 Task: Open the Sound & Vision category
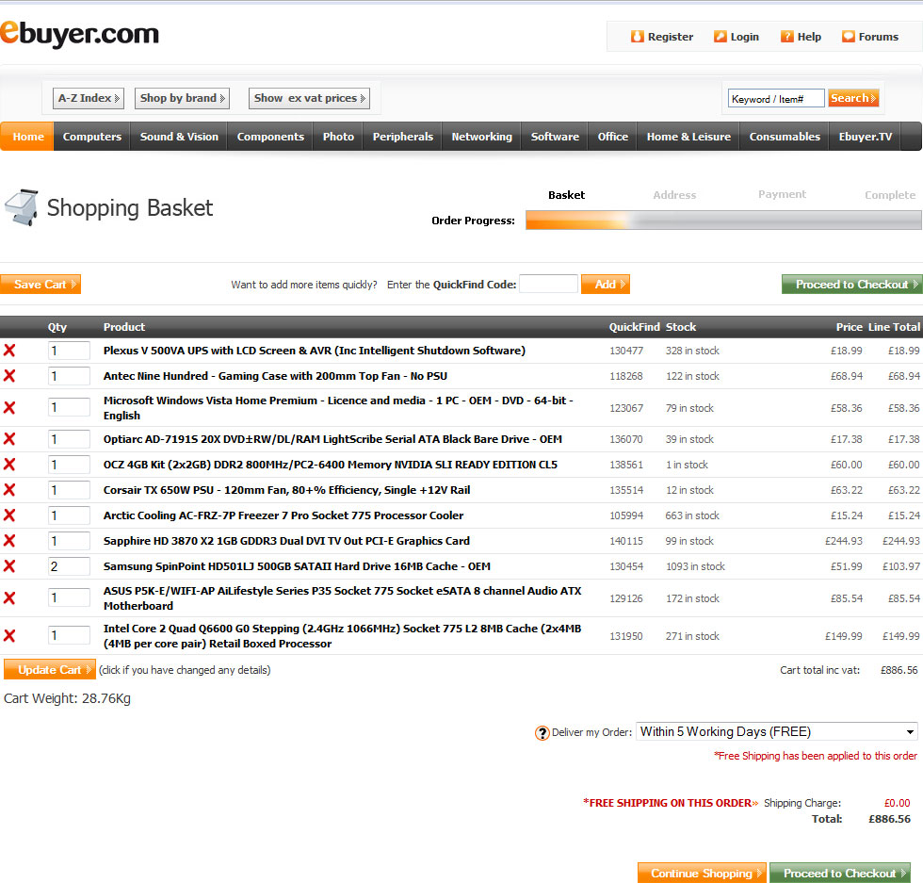179,137
